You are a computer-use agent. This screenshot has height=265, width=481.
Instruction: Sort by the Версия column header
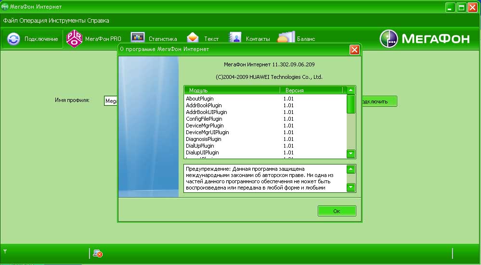click(311, 90)
